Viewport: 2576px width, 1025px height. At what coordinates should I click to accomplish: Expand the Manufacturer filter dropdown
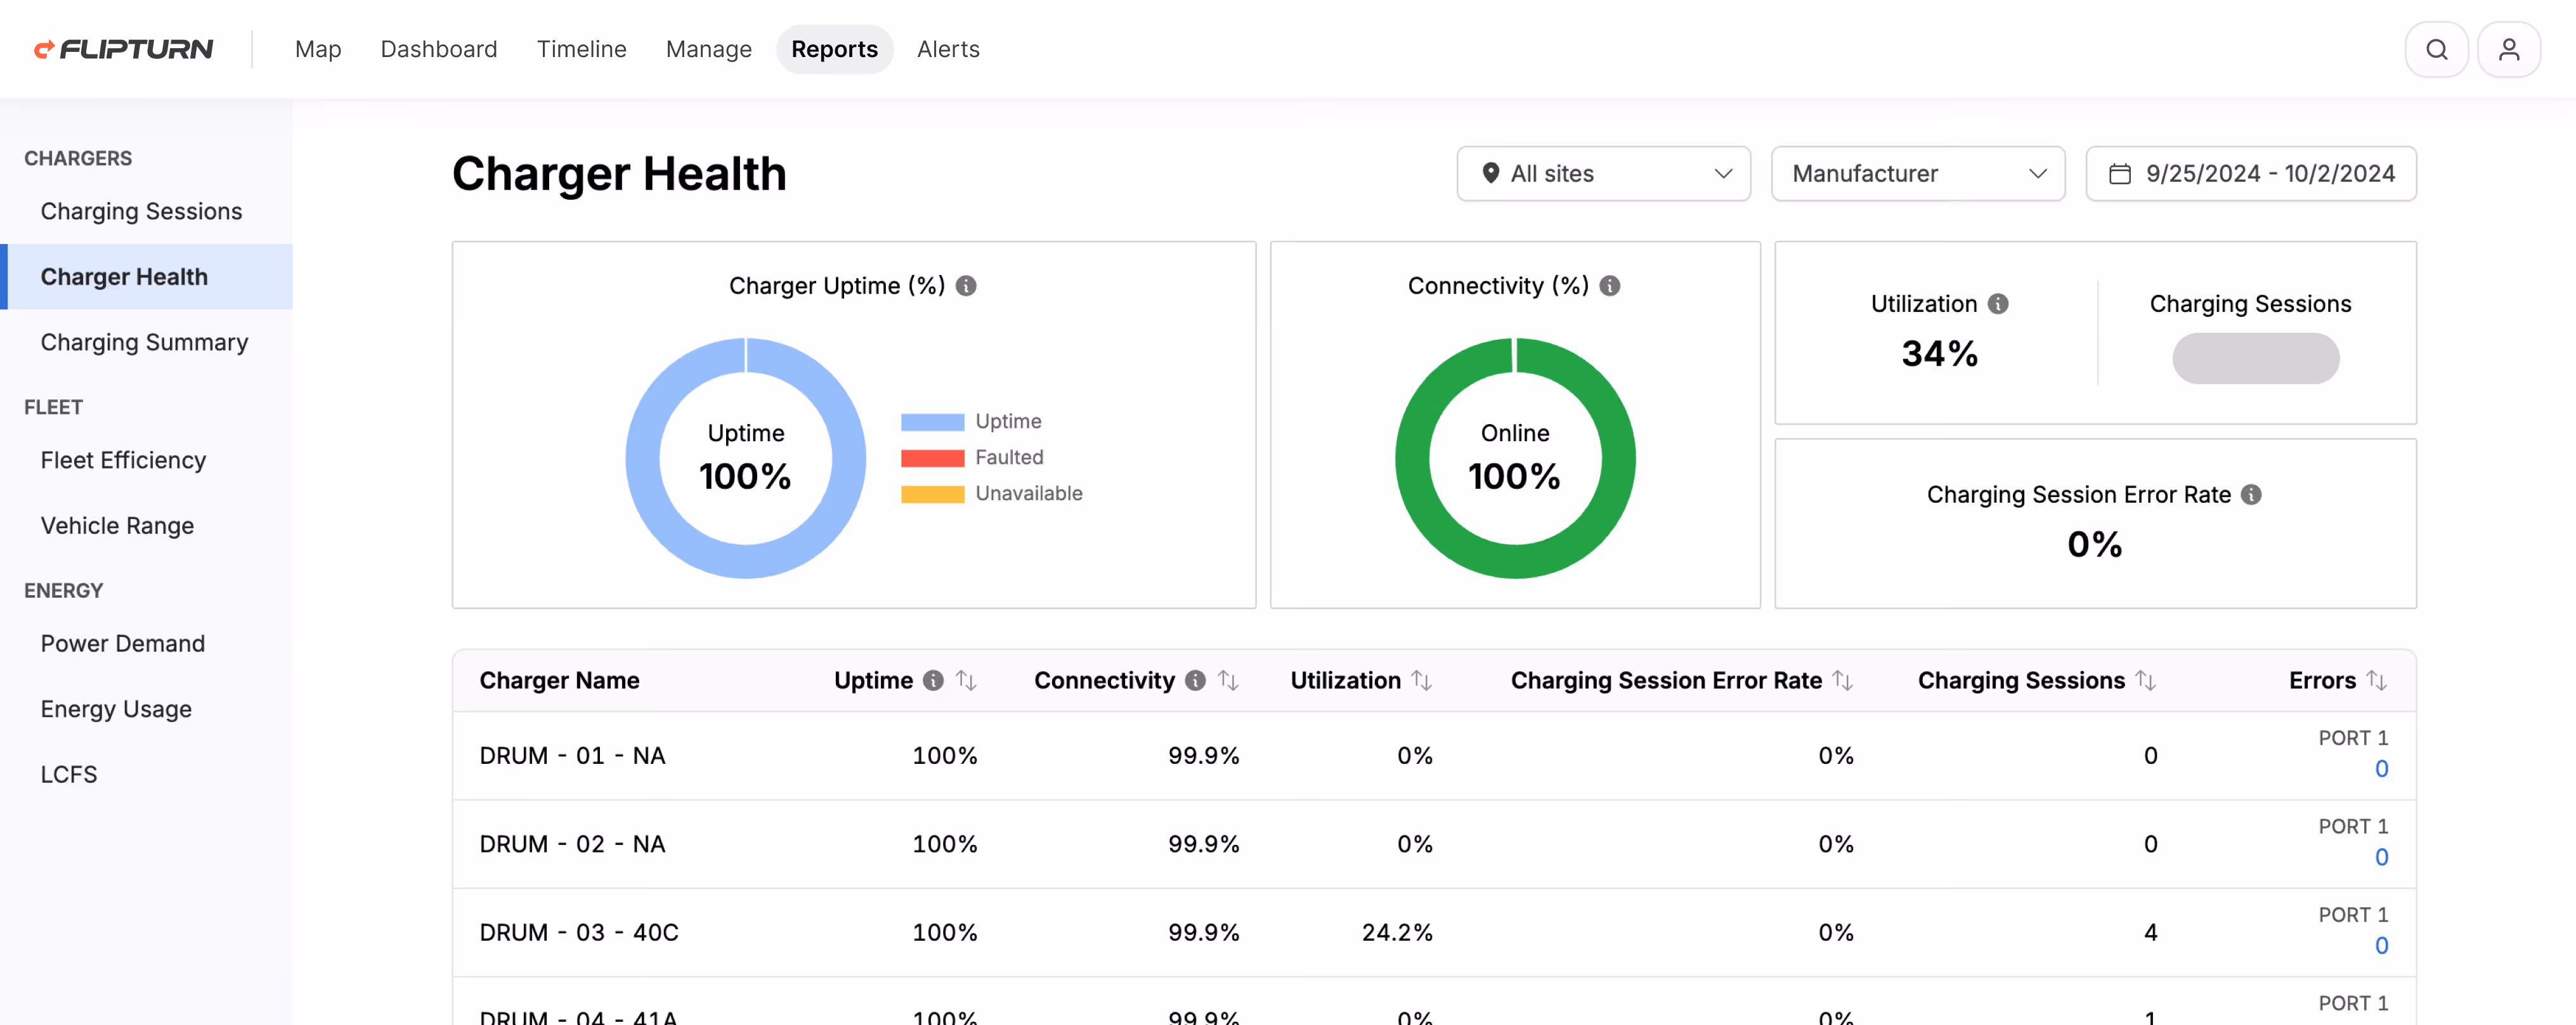1917,173
